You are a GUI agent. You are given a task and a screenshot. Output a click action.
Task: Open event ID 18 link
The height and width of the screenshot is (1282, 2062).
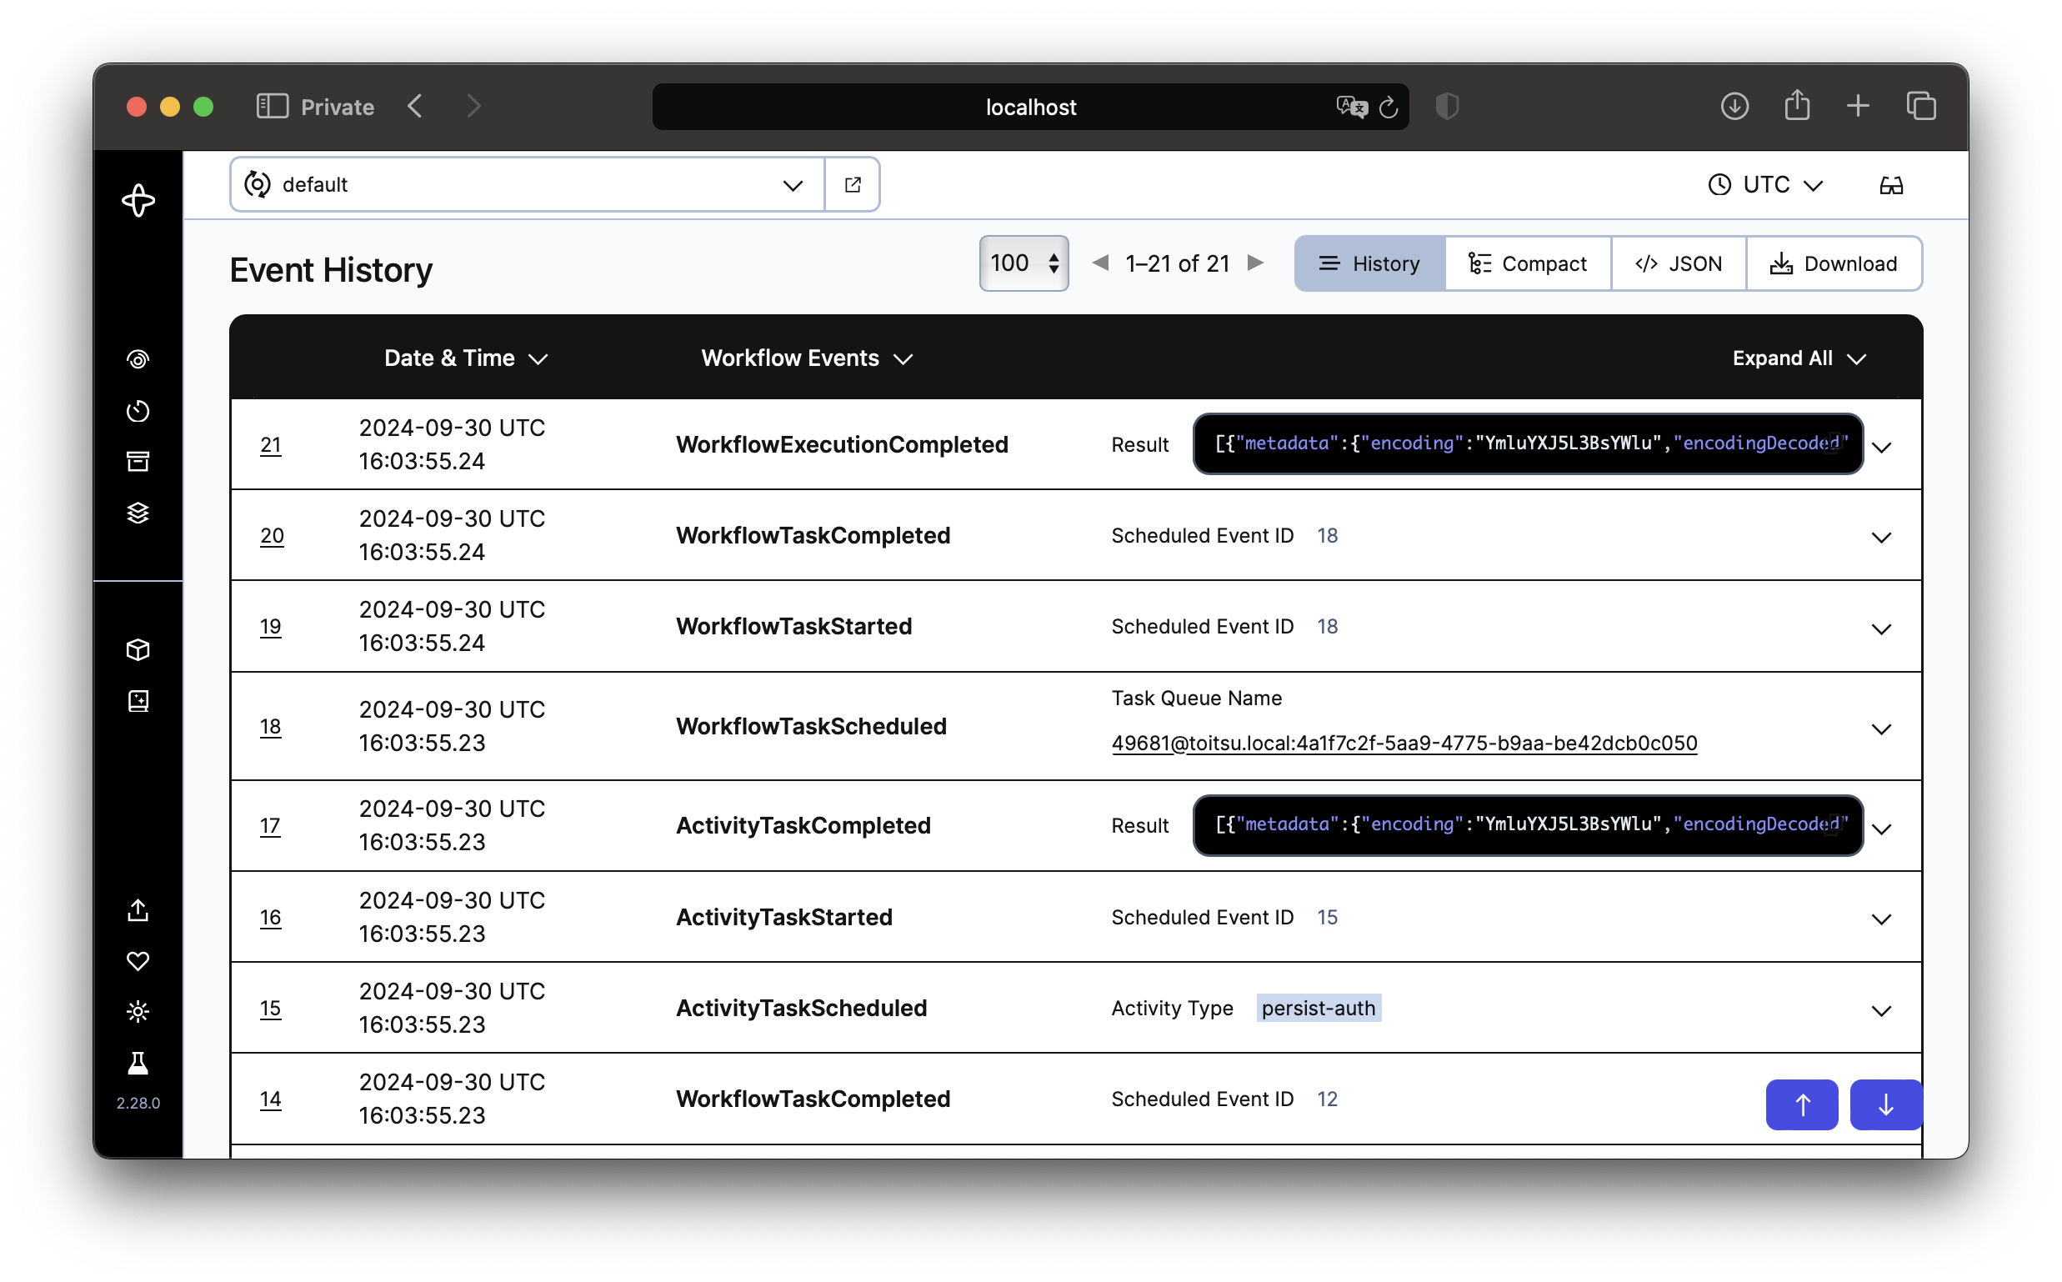point(272,728)
